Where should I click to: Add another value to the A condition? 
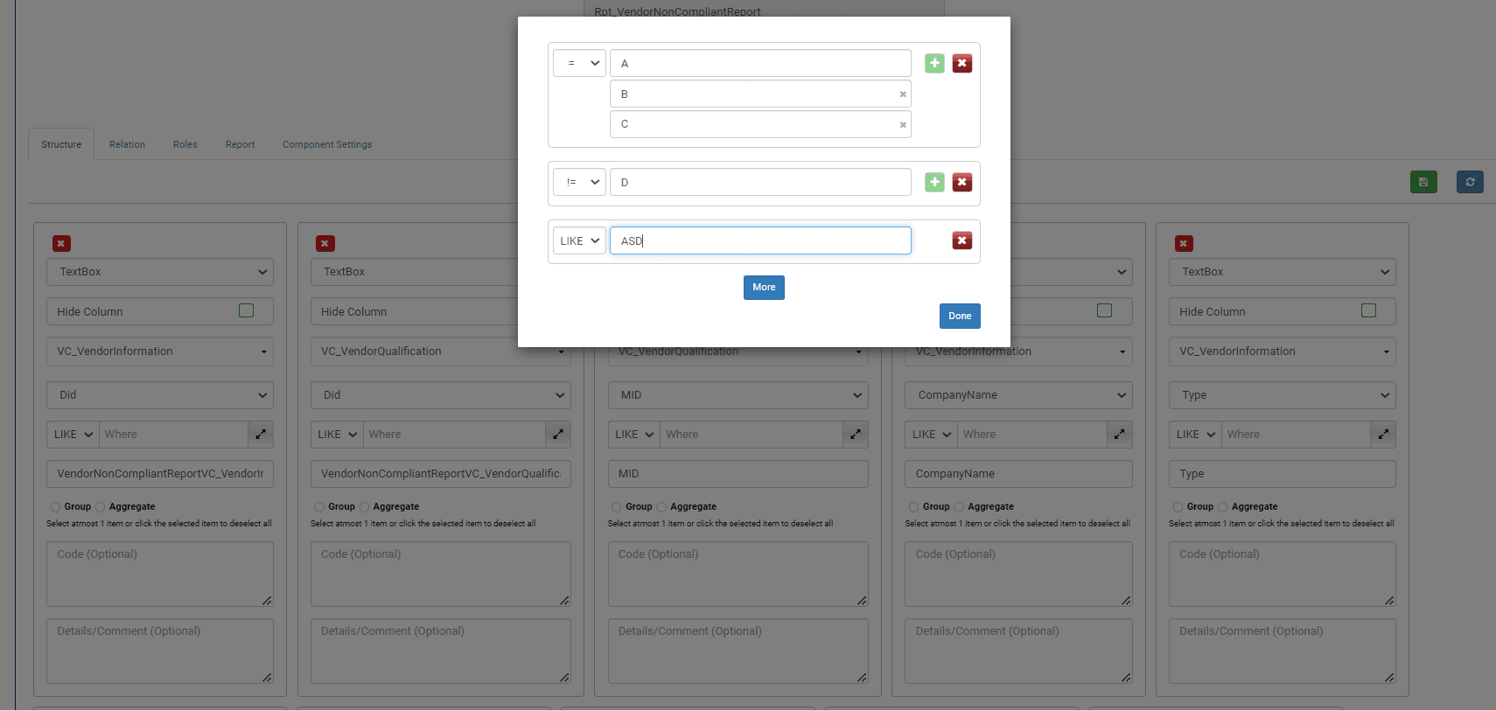point(934,63)
